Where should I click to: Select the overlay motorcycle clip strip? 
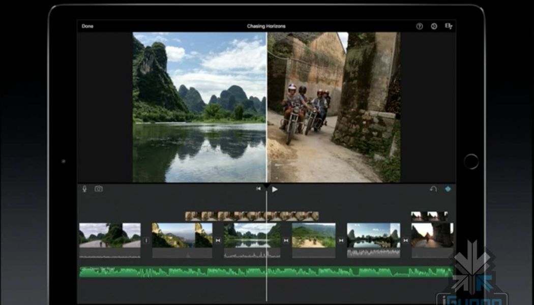[x=252, y=216]
